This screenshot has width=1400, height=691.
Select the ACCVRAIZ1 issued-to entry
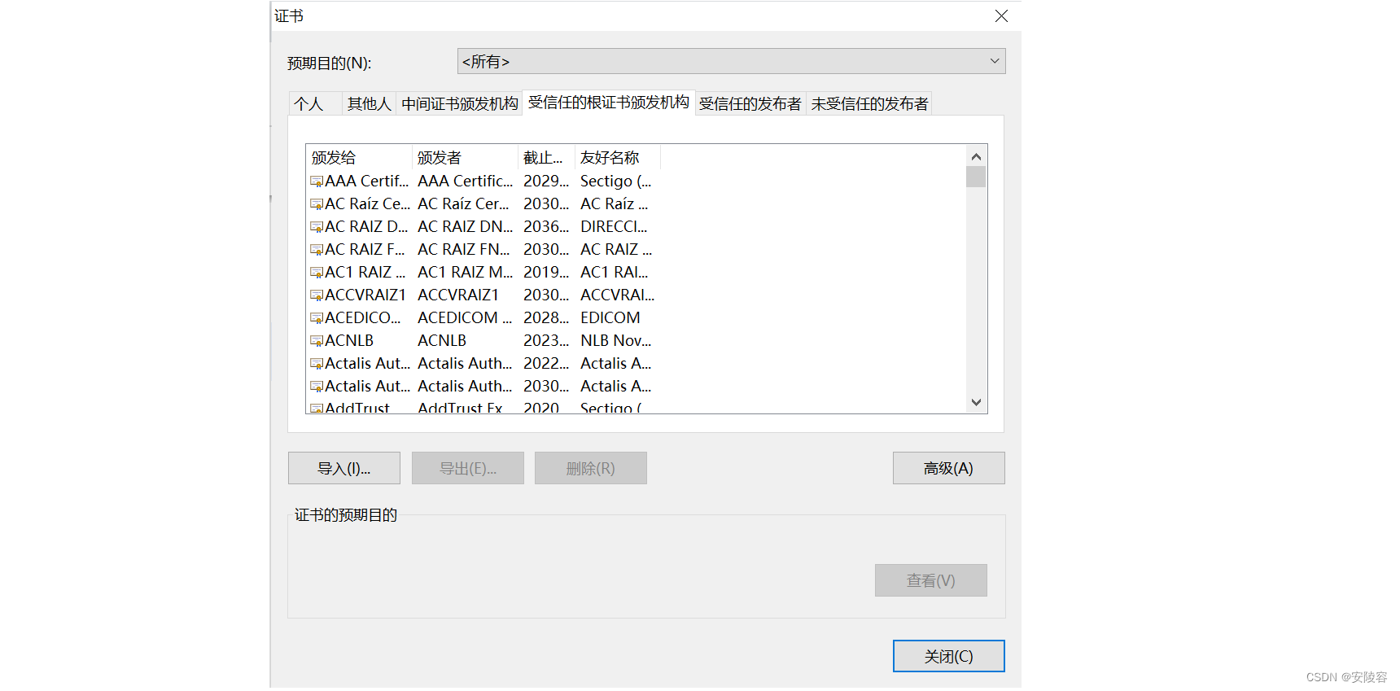365,295
